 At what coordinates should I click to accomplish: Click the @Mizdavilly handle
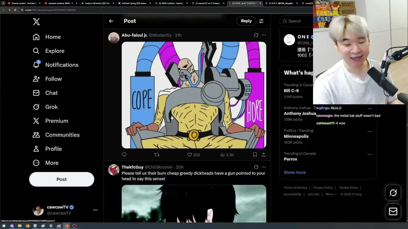tap(160, 35)
